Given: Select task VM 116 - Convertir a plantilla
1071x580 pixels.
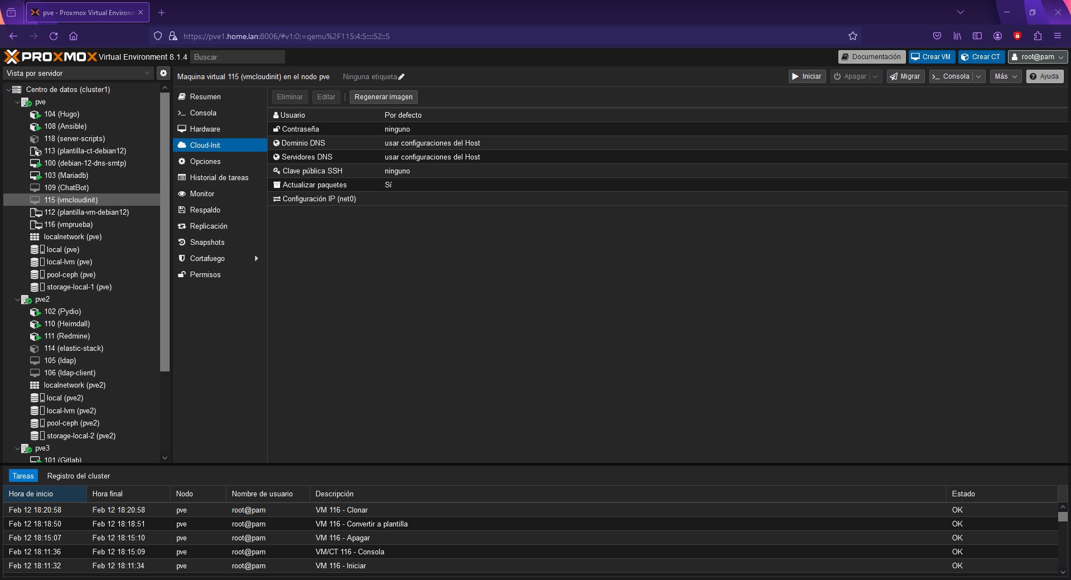Looking at the screenshot, I should 530,524.
